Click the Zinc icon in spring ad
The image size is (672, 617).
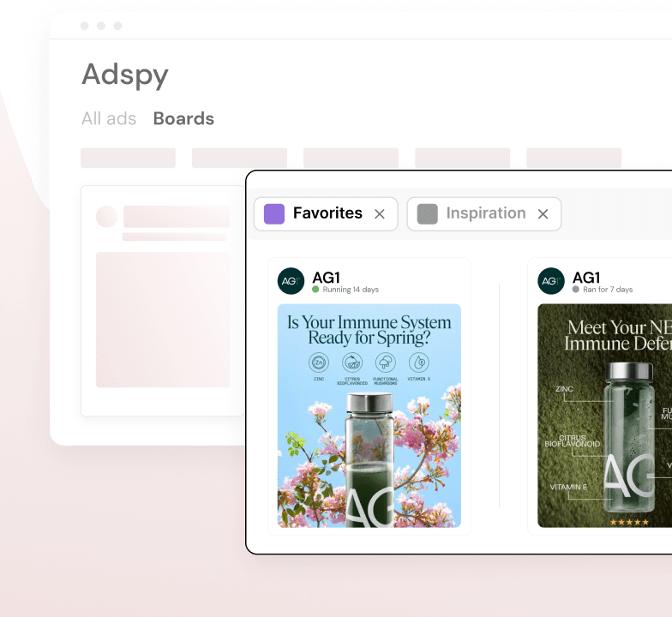pos(319,362)
